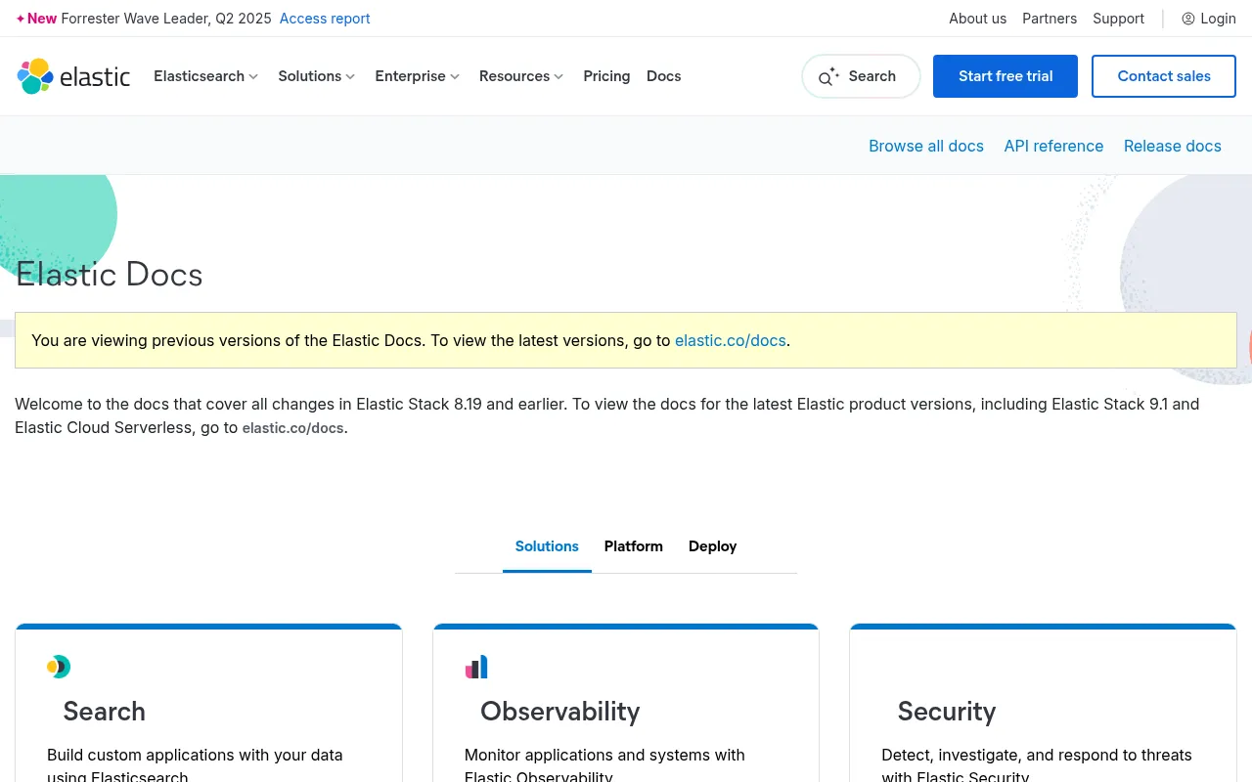1252x782 pixels.
Task: Open the Observability card heading
Action: [559, 712]
